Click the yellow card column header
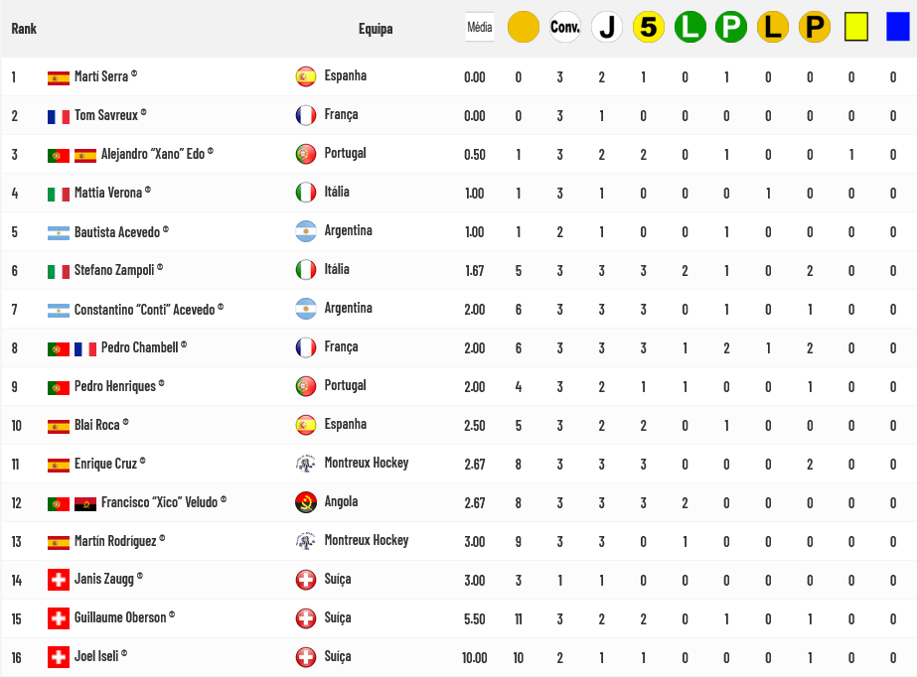Image resolution: width=917 pixels, height=677 pixels. tap(855, 27)
